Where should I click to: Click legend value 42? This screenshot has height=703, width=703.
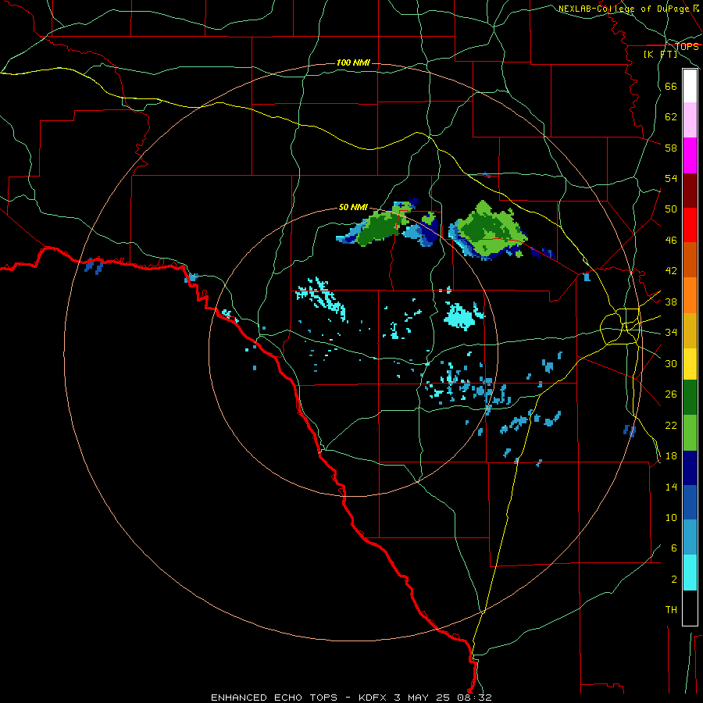coord(671,271)
